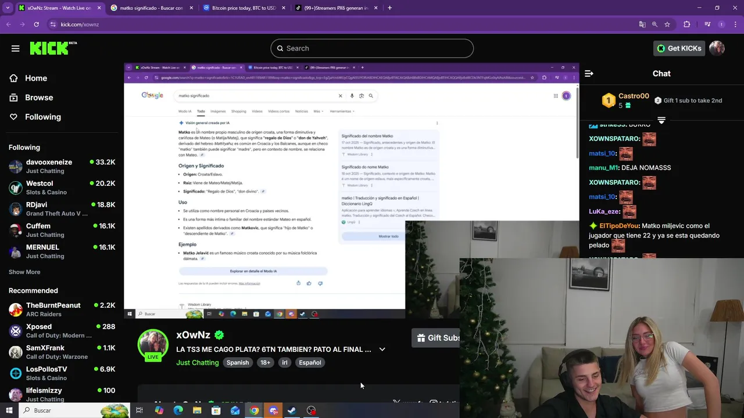Select the Español tag
The width and height of the screenshot is (744, 418).
(310, 362)
